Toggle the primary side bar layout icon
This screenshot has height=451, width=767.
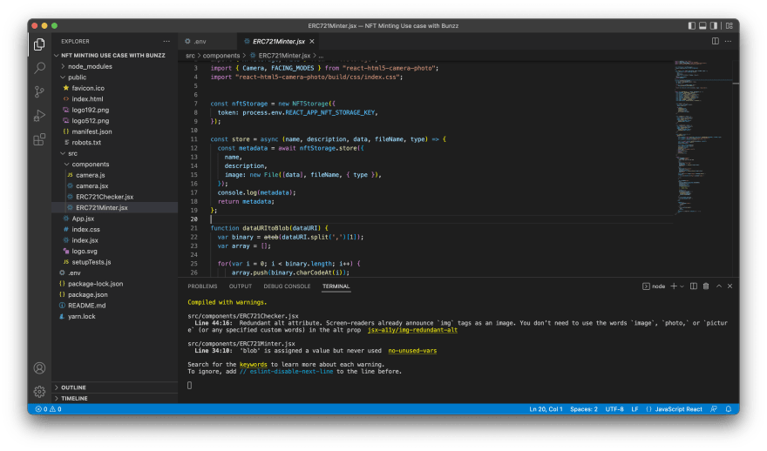(692, 26)
